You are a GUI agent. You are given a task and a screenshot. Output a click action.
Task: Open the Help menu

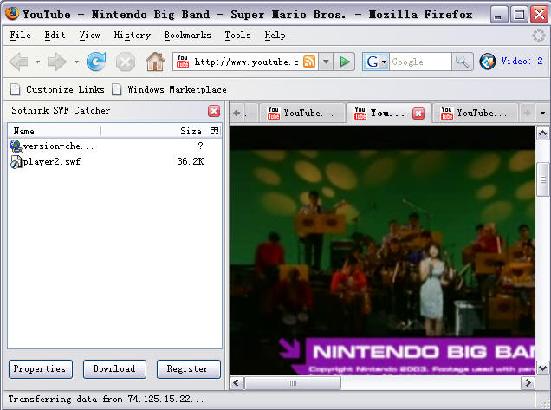(x=275, y=36)
